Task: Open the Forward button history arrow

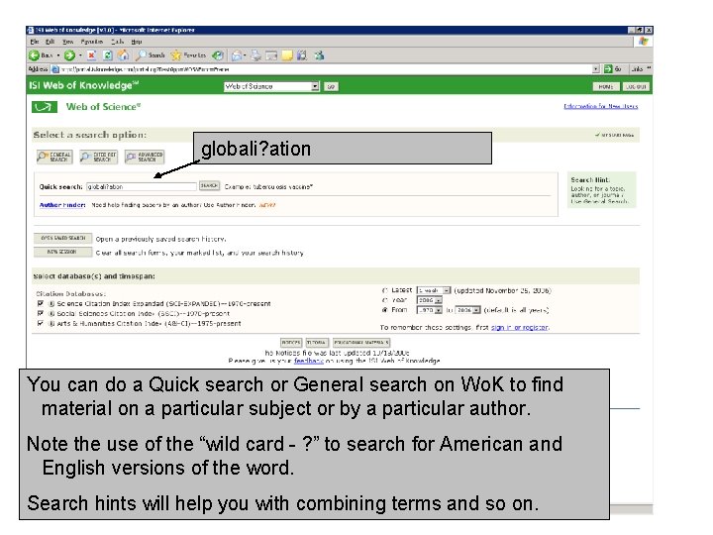Action: point(80,55)
